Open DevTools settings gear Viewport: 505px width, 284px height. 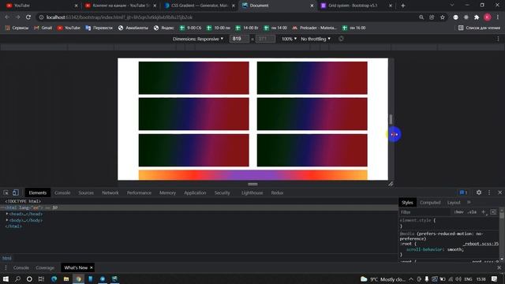click(x=479, y=192)
